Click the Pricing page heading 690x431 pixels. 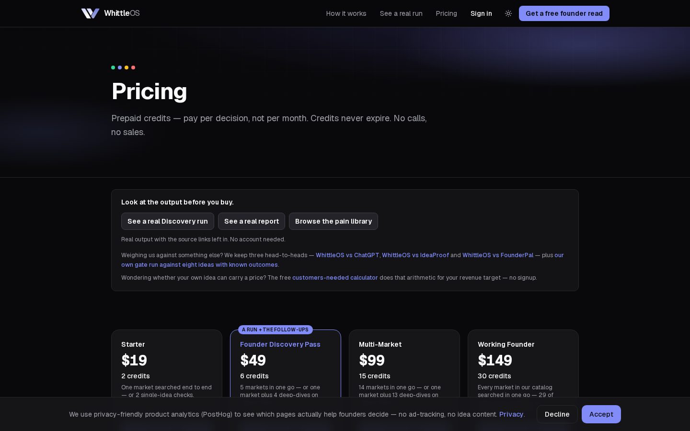click(x=149, y=91)
